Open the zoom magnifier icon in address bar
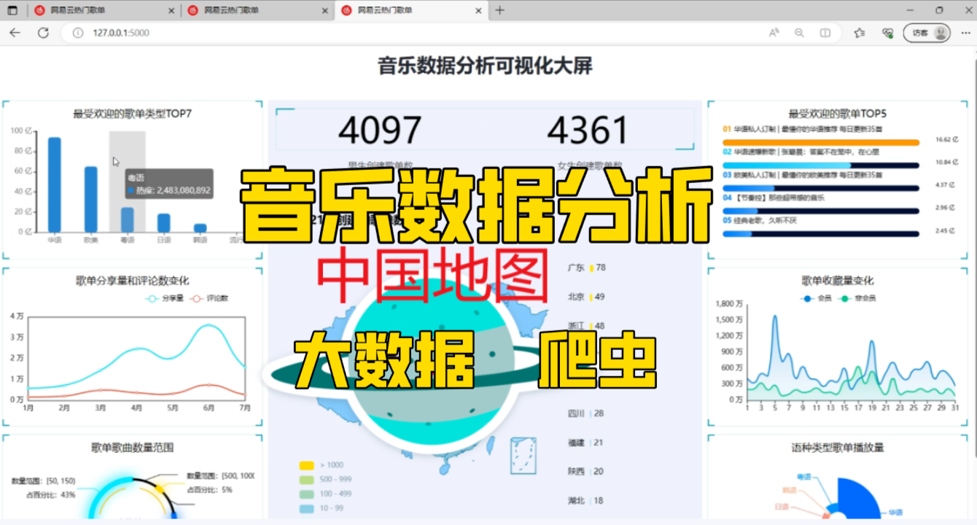This screenshot has height=525, width=977. (x=799, y=33)
